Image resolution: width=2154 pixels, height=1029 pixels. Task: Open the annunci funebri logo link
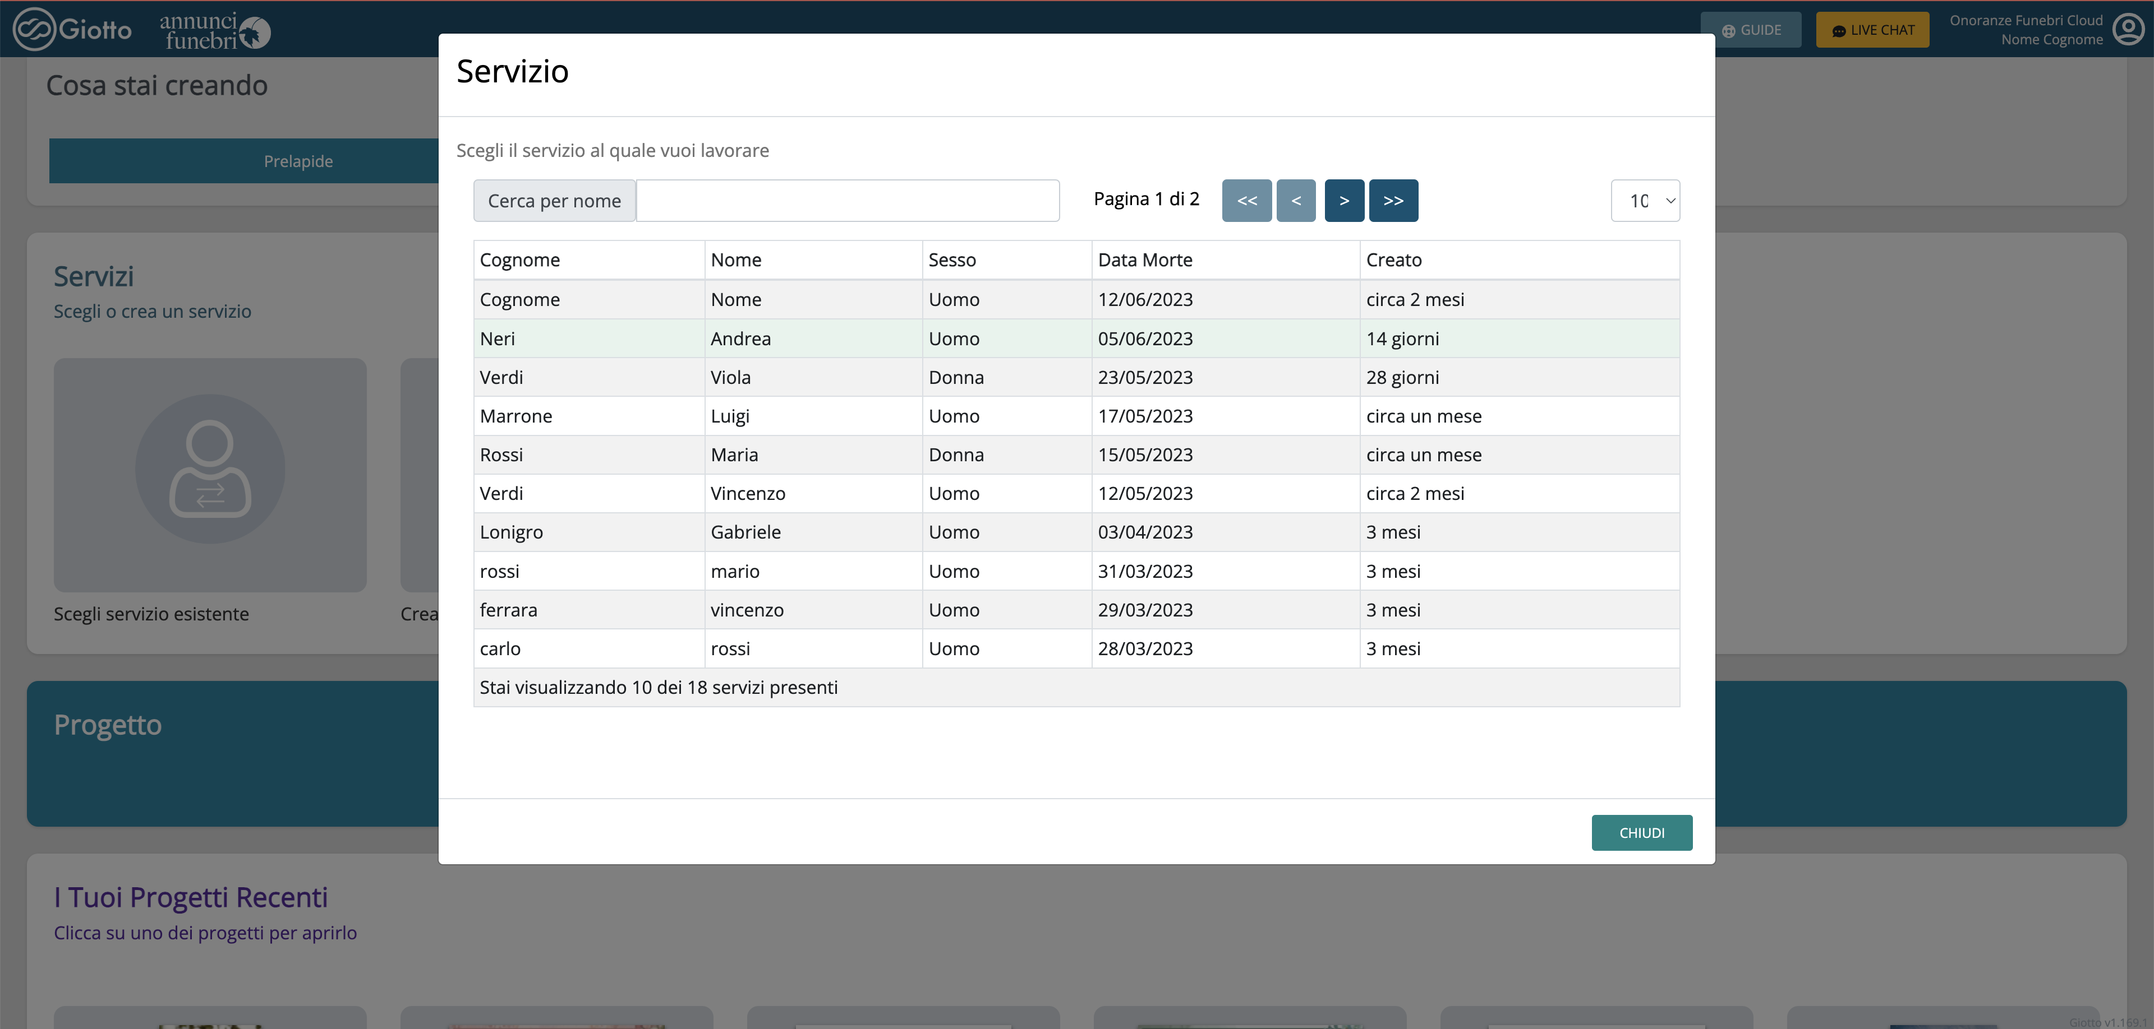click(214, 31)
